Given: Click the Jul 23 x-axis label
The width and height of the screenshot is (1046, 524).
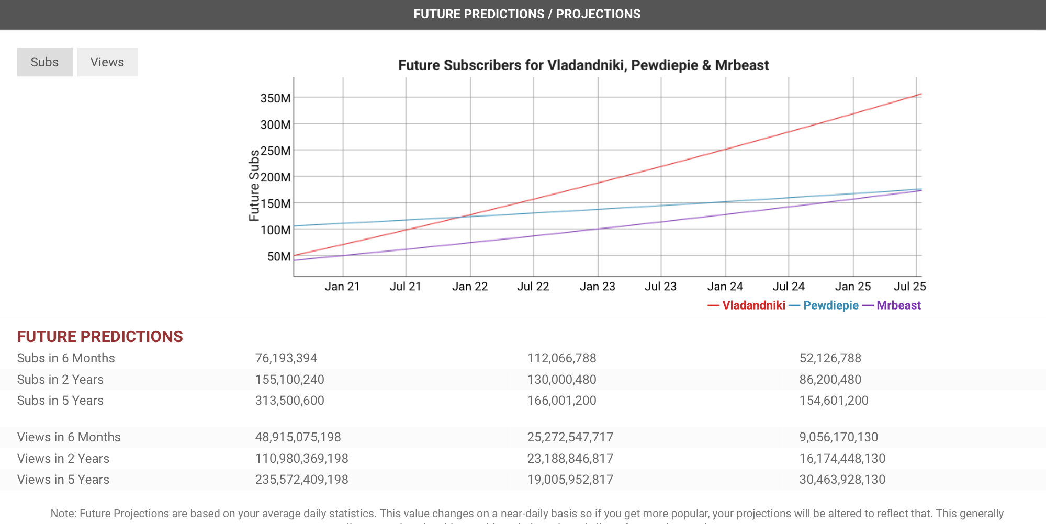Looking at the screenshot, I should (661, 287).
